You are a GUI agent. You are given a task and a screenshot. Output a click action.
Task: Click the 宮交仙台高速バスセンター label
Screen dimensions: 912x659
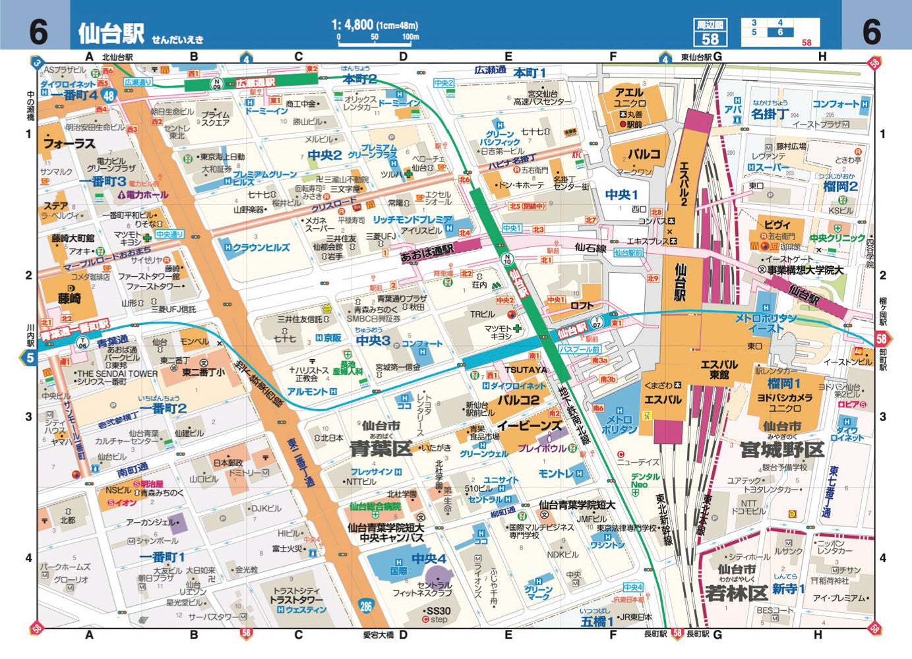tap(543, 98)
